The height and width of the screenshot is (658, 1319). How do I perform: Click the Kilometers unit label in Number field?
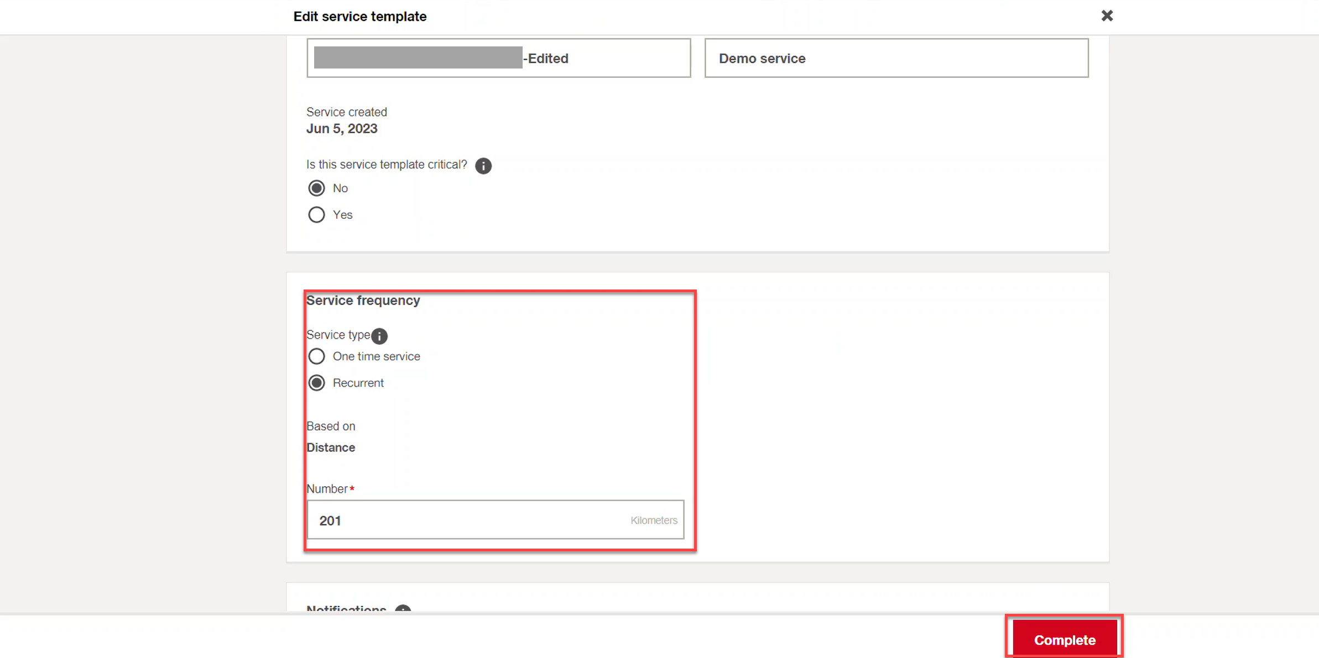pyautogui.click(x=654, y=520)
